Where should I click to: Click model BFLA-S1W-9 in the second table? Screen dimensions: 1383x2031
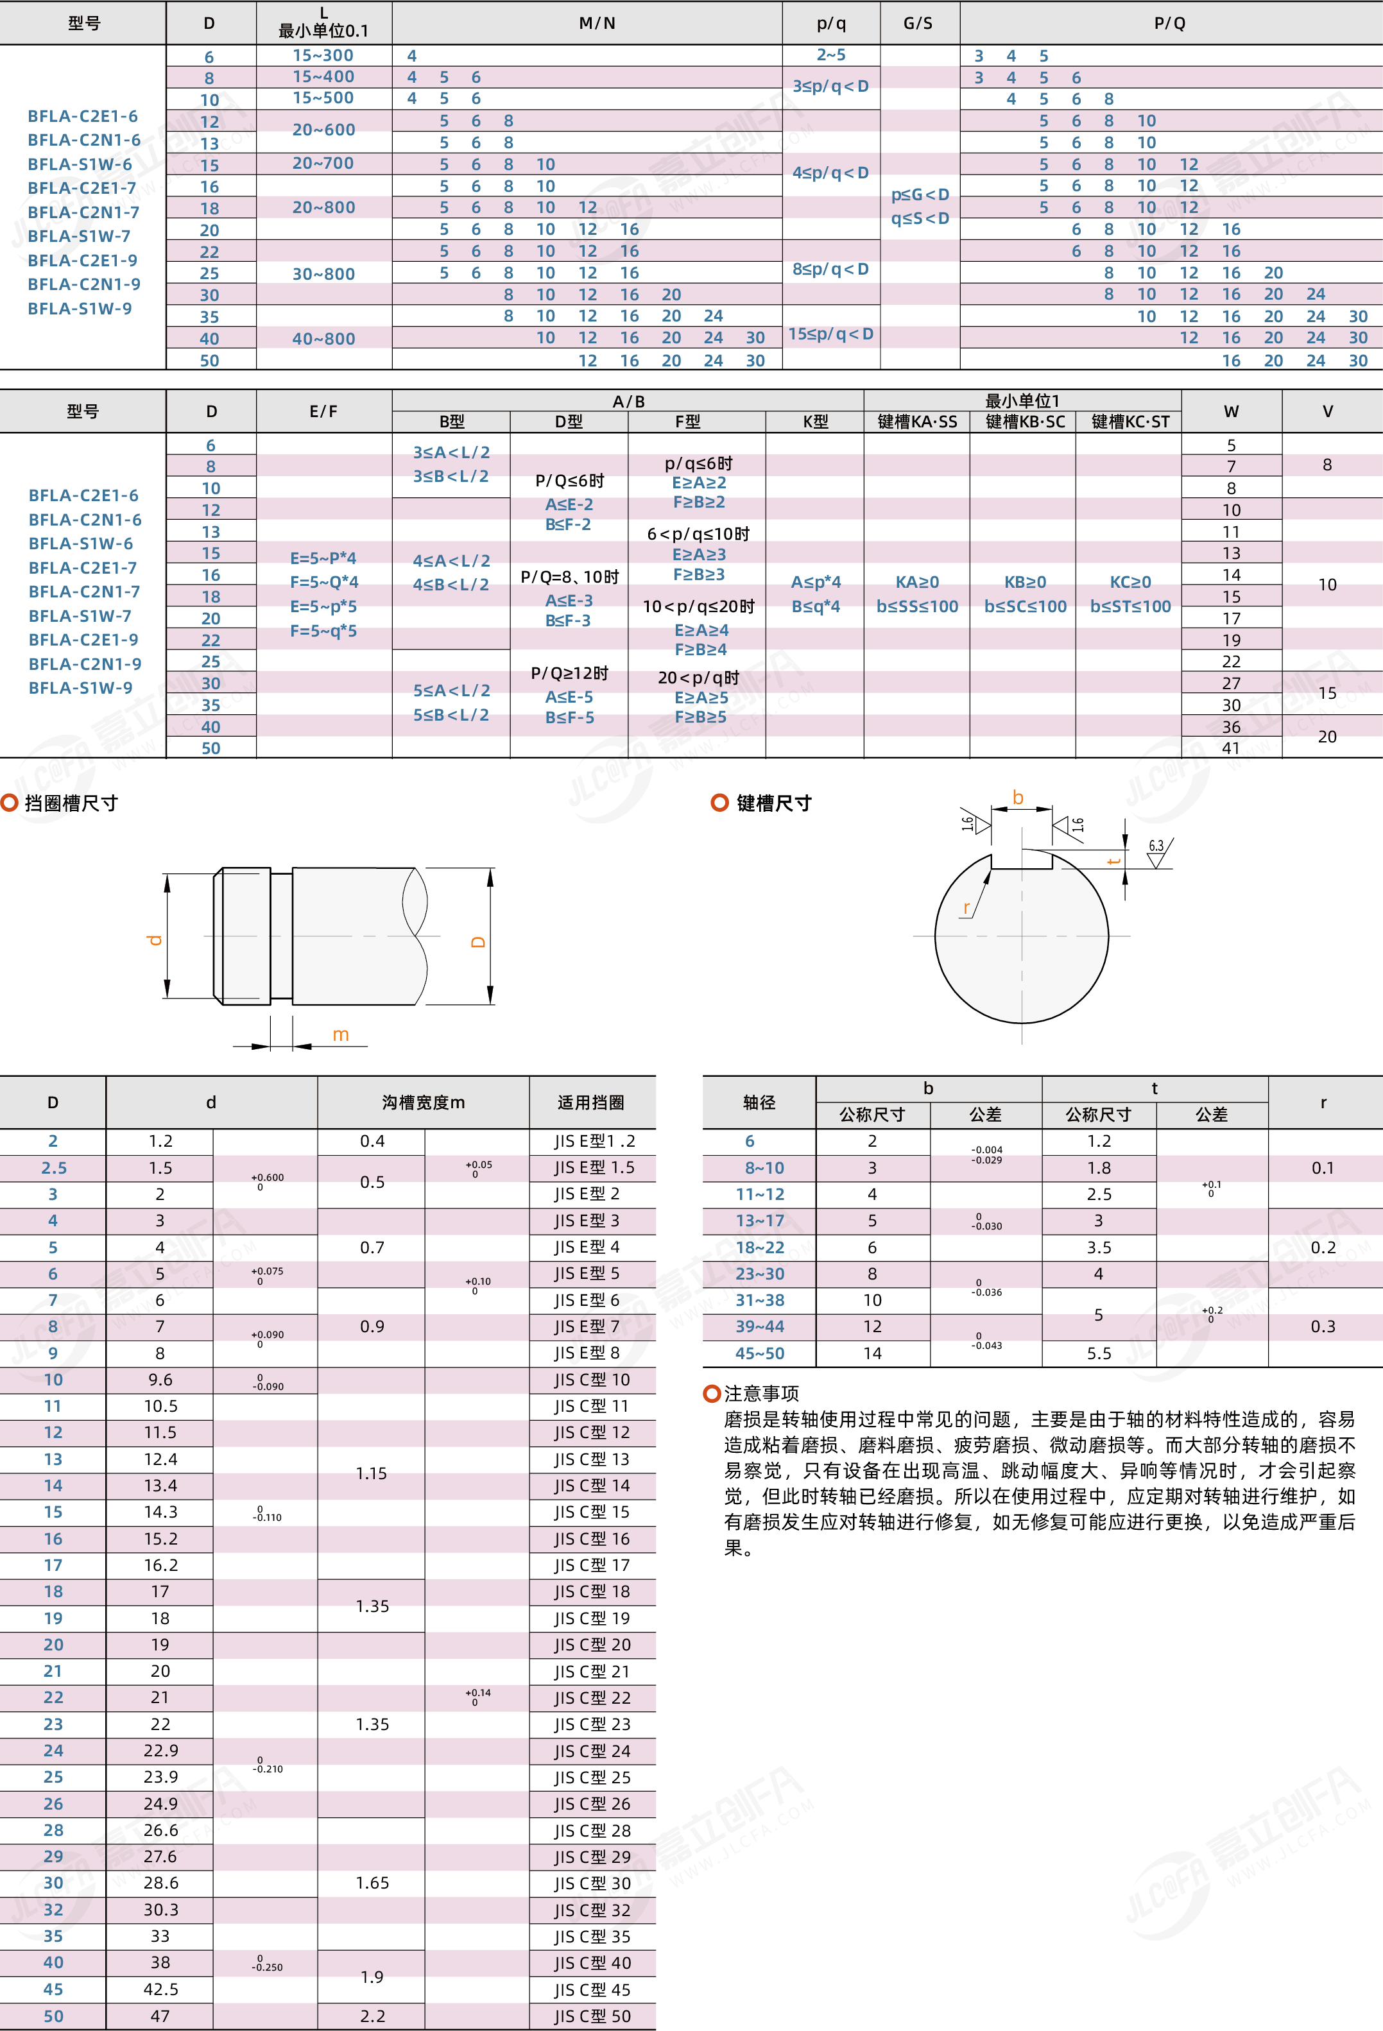click(x=80, y=688)
